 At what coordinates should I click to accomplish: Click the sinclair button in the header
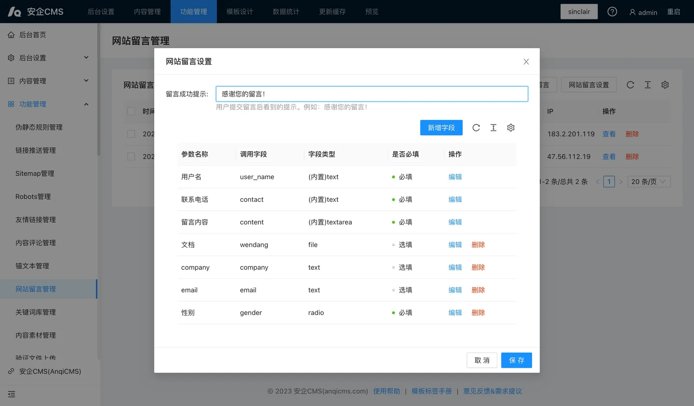tap(579, 12)
